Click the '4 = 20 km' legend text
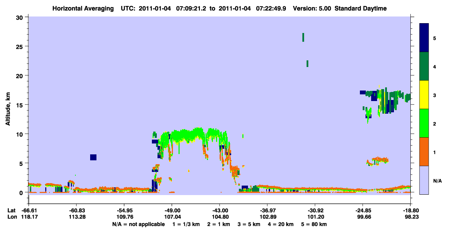 (280, 224)
